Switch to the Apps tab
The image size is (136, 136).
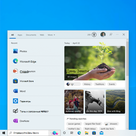[x=20, y=35]
